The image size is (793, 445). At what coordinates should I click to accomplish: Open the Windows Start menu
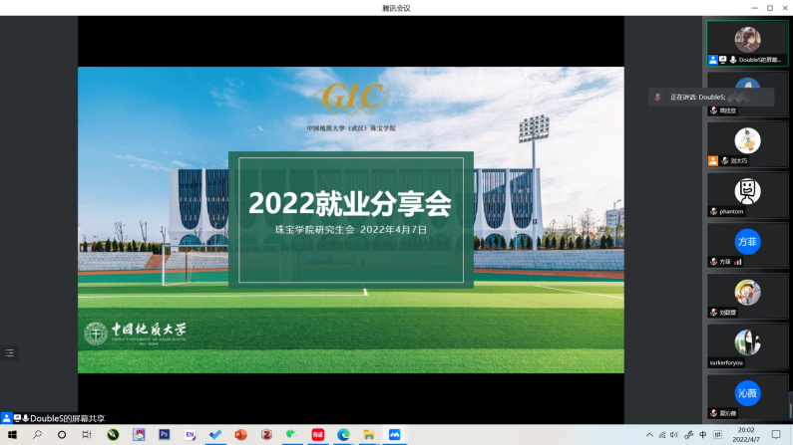(11, 435)
